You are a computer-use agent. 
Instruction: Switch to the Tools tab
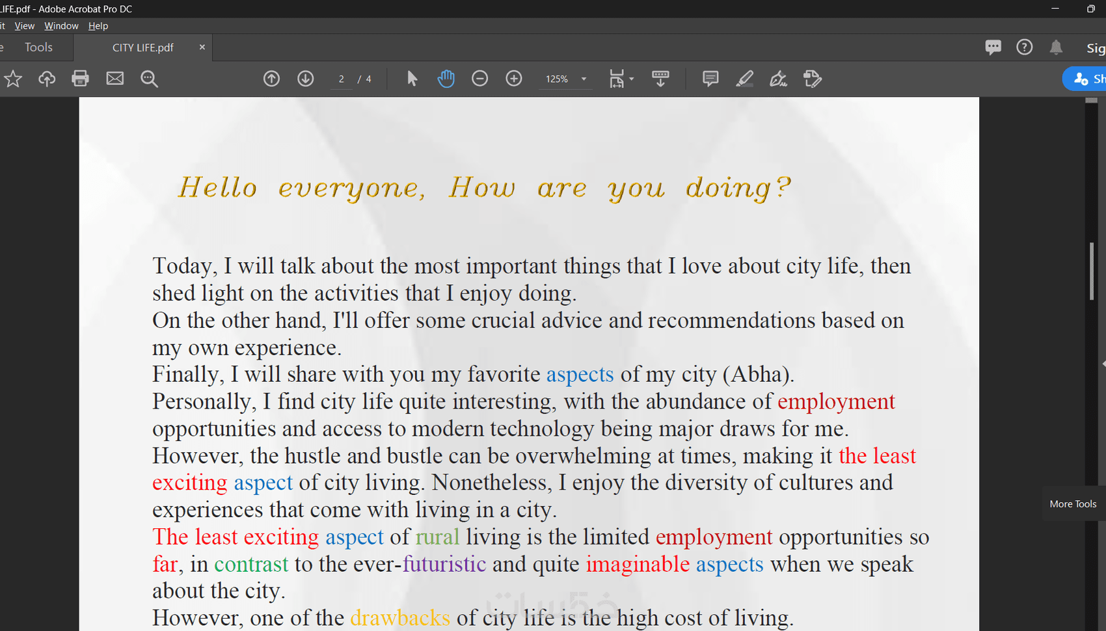(38, 47)
